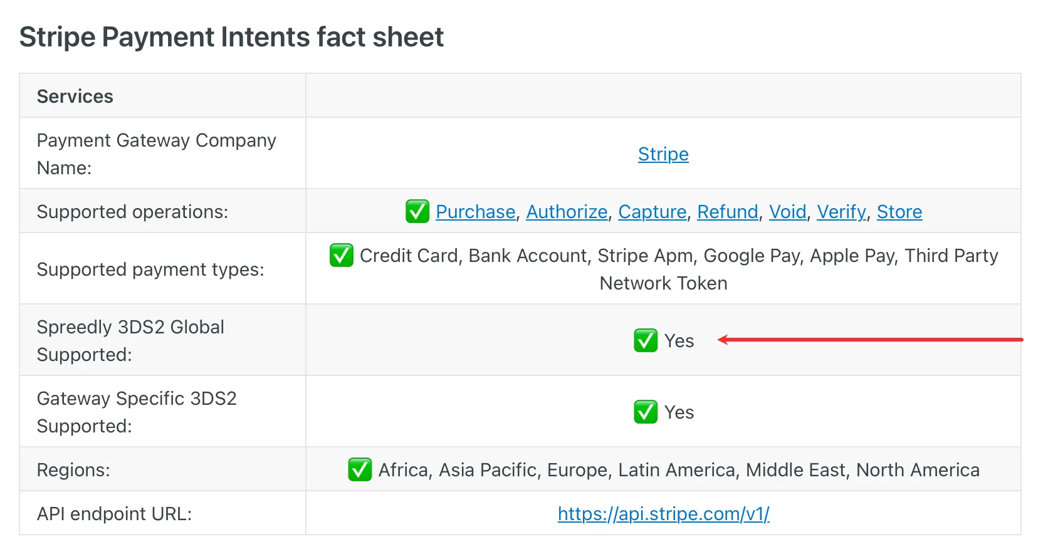Select the 'Supported payment types:' label
Image resolution: width=1043 pixels, height=549 pixels.
(x=150, y=269)
